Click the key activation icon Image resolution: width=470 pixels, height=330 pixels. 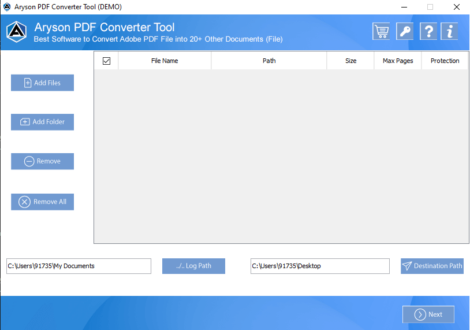pos(405,31)
